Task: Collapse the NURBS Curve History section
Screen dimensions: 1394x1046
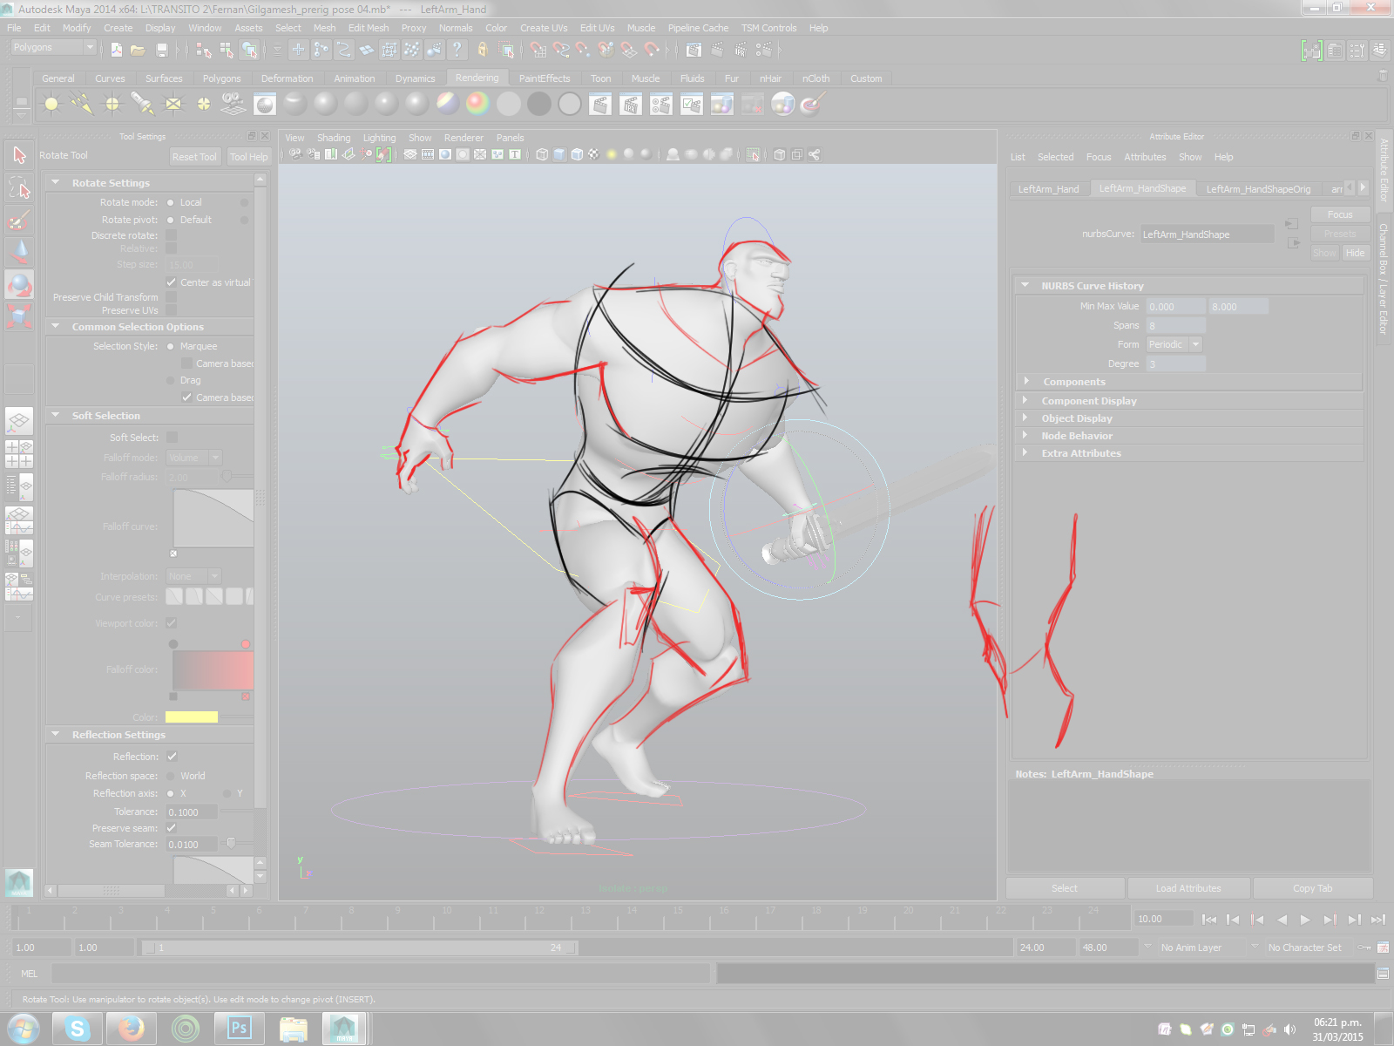Action: pos(1025,285)
